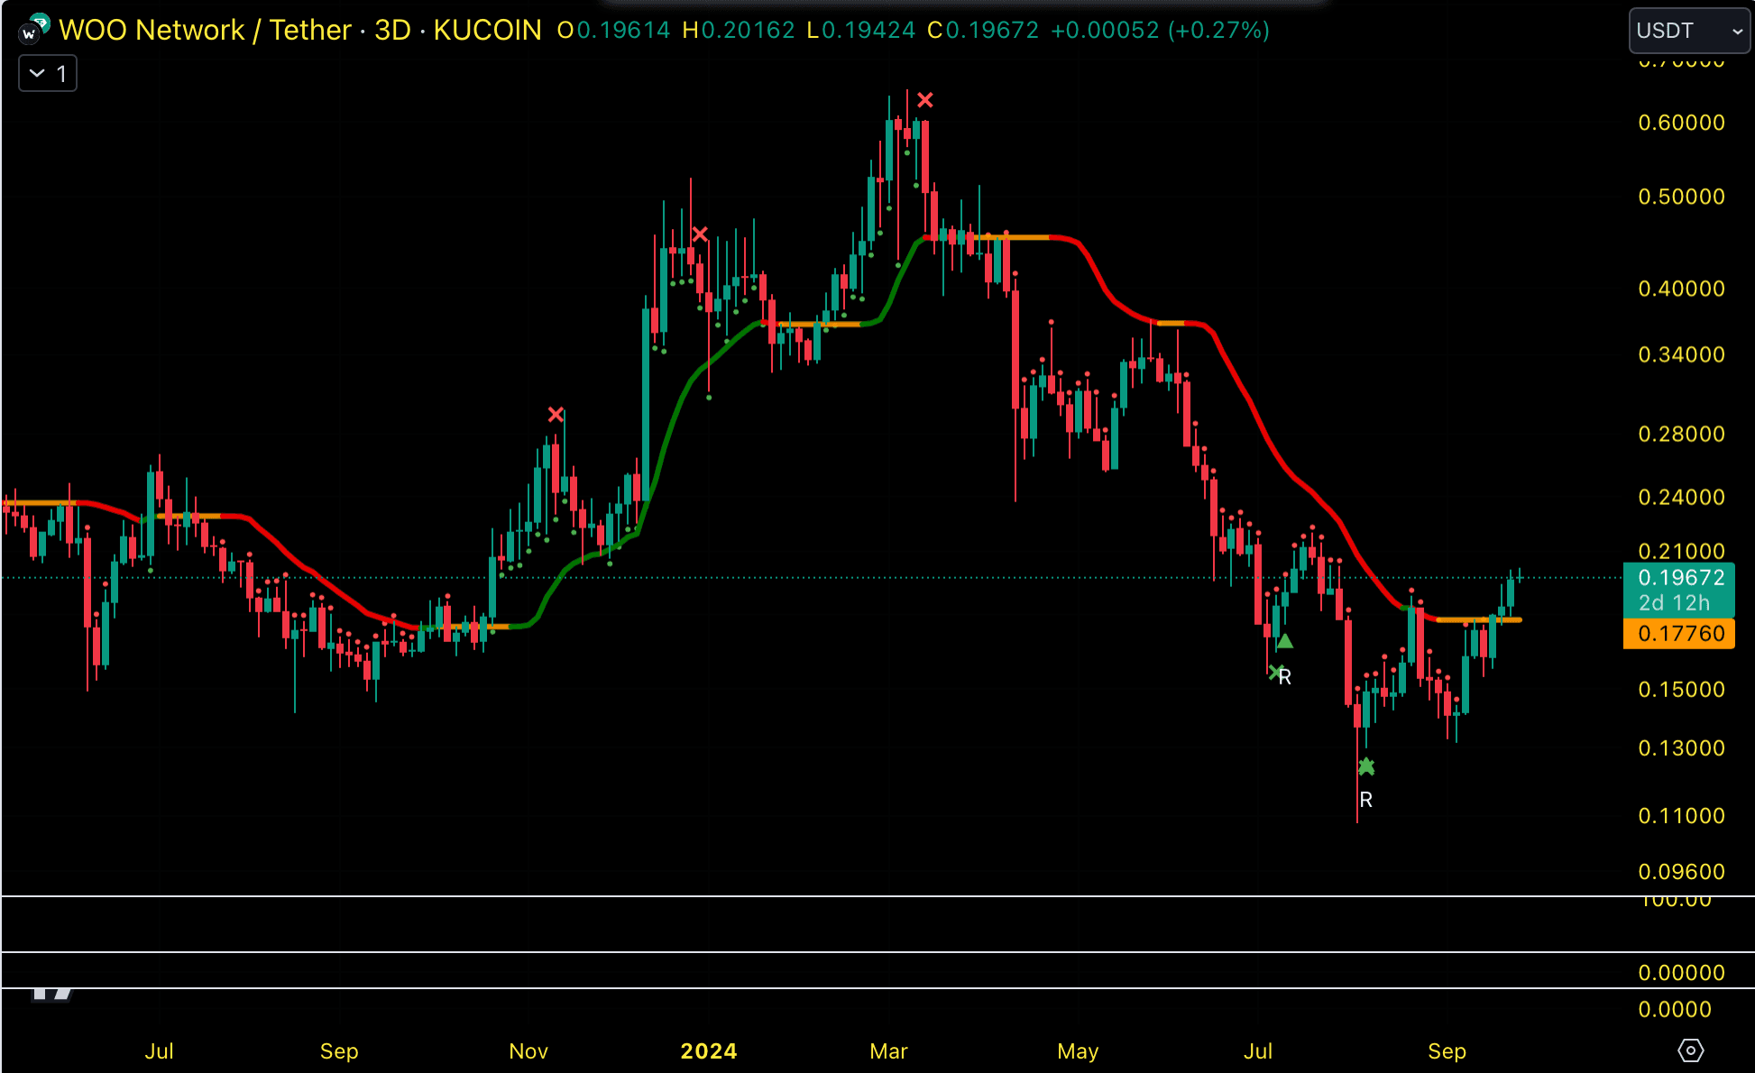Click the current price label 0.19672

point(1680,577)
